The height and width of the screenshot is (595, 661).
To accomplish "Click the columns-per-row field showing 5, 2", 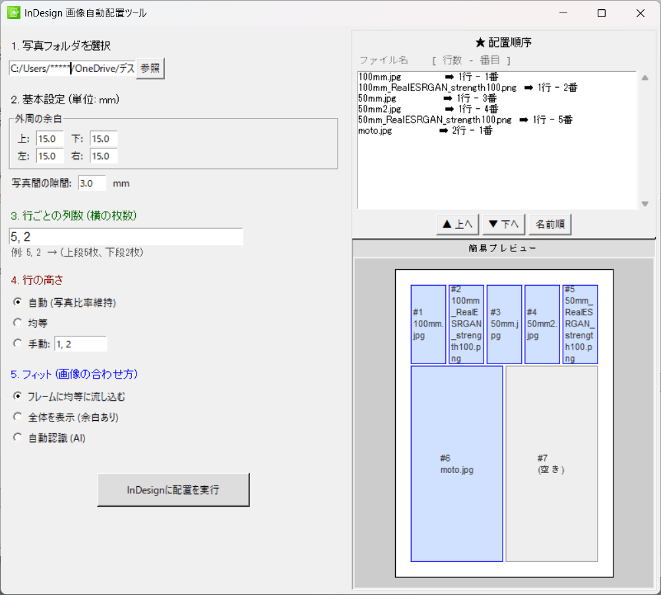I will click(x=126, y=237).
